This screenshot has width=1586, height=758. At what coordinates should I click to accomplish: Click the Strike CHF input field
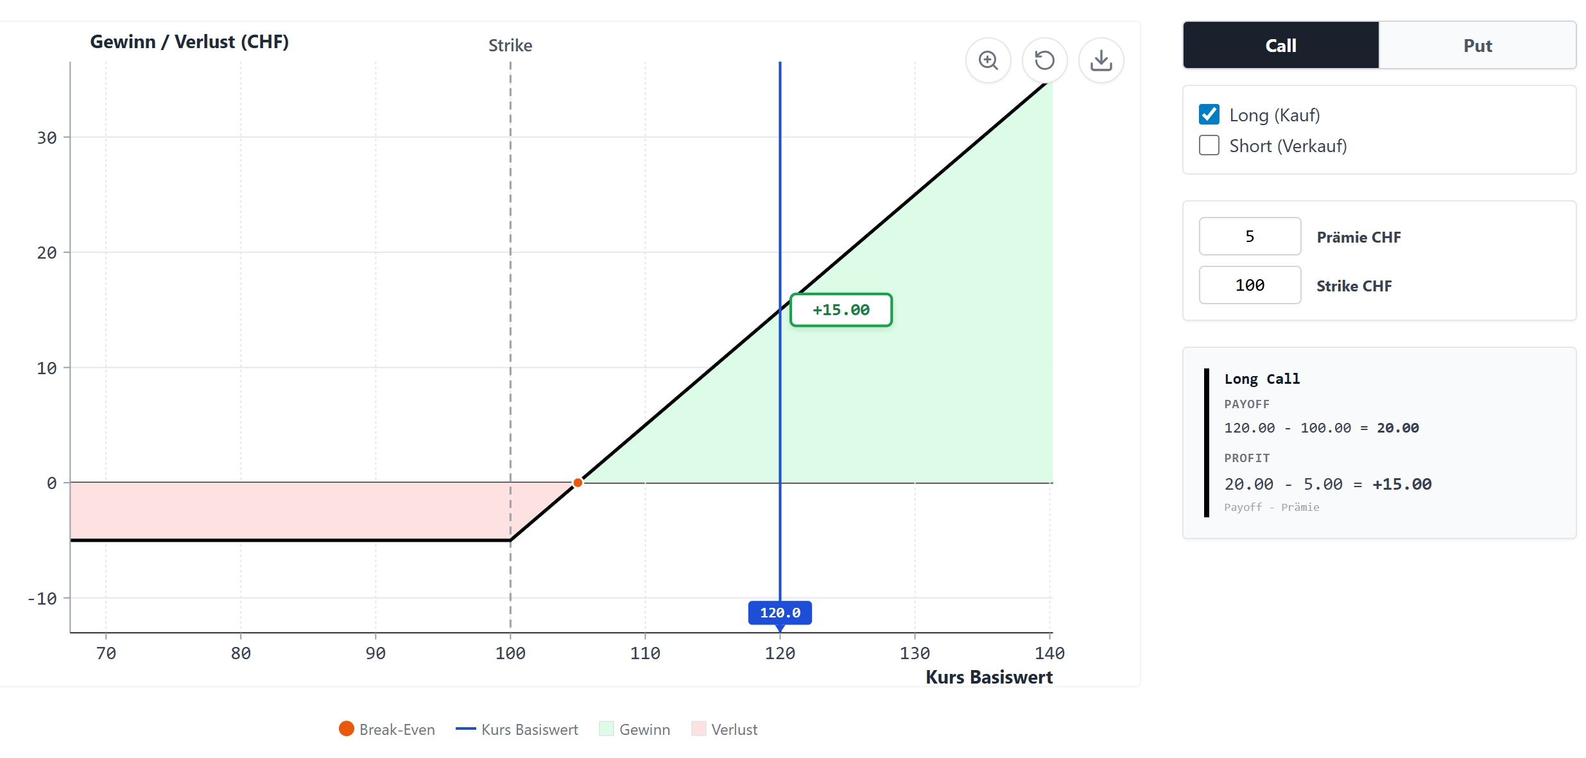(1250, 285)
